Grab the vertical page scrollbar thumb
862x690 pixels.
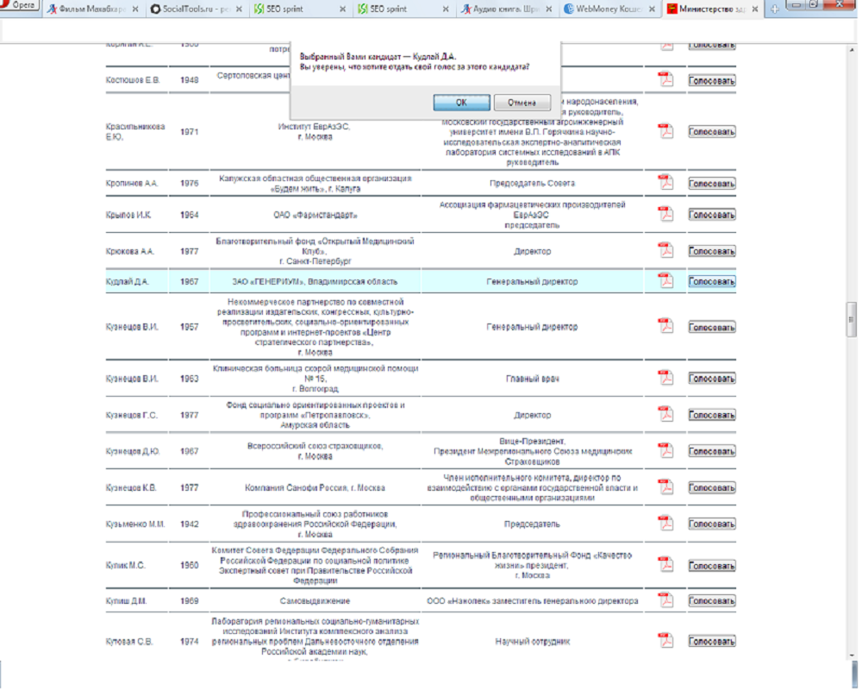(851, 319)
